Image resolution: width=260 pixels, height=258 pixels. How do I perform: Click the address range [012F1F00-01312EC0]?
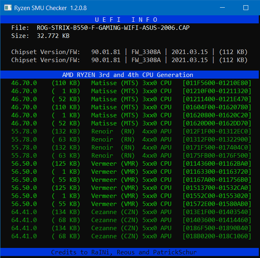217,131
